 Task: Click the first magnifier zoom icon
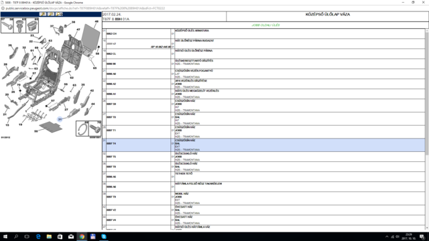pos(43,14)
